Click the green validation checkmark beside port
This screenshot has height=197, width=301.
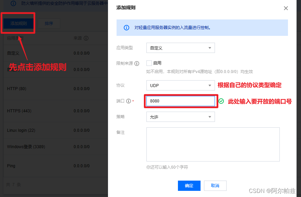click(x=221, y=101)
